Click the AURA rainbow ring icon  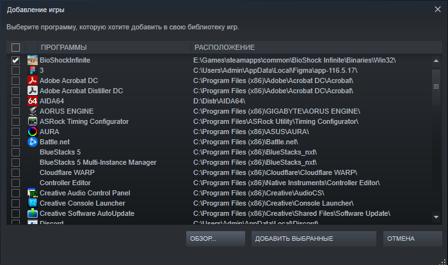tap(32, 132)
